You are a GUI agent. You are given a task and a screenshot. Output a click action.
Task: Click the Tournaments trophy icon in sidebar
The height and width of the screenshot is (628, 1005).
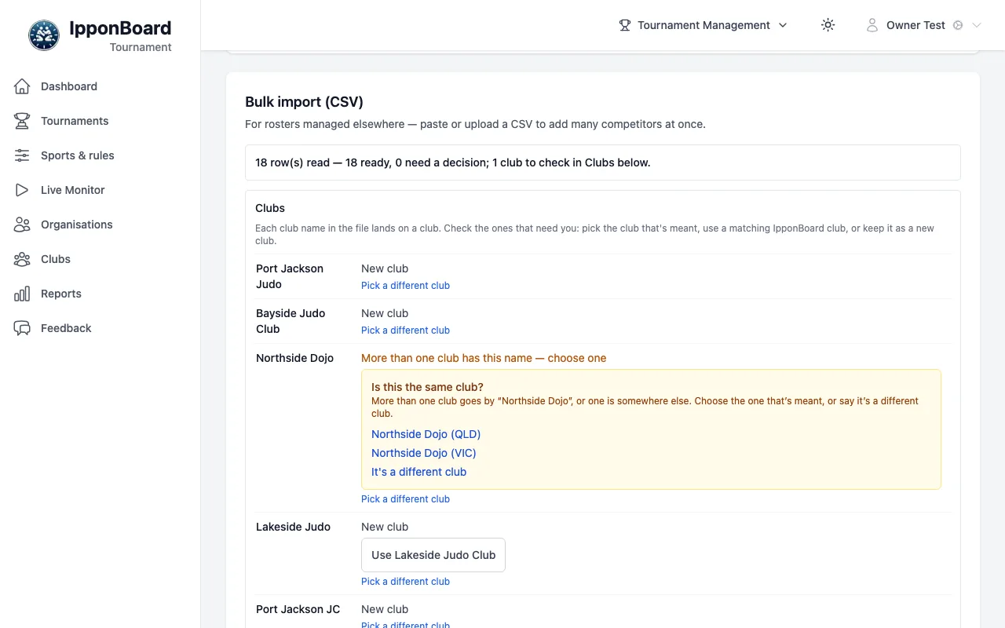click(x=22, y=121)
